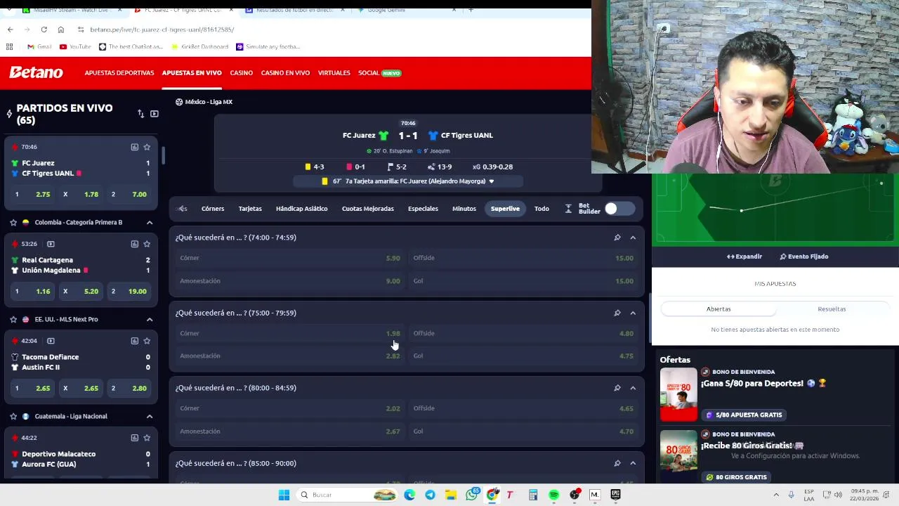Toggle the Bet Builder switch
The height and width of the screenshot is (506, 899).
point(619,209)
